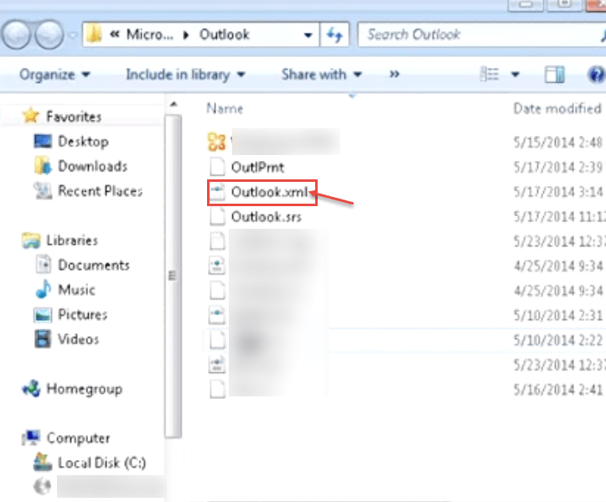Select Recent Places under Favorites
This screenshot has height=502, width=606.
[x=100, y=191]
